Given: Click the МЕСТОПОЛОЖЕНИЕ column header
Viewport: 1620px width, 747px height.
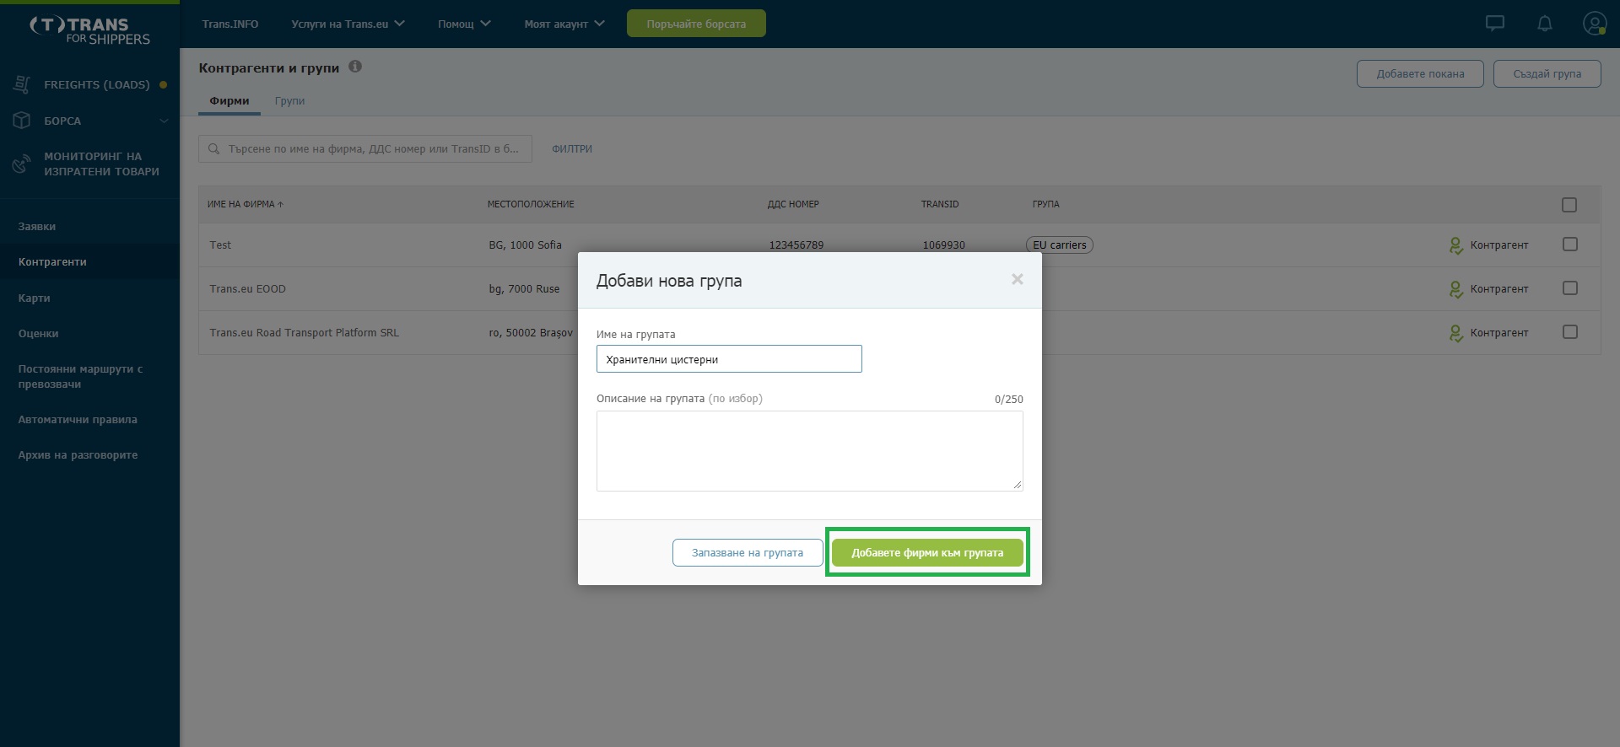Looking at the screenshot, I should (x=531, y=204).
